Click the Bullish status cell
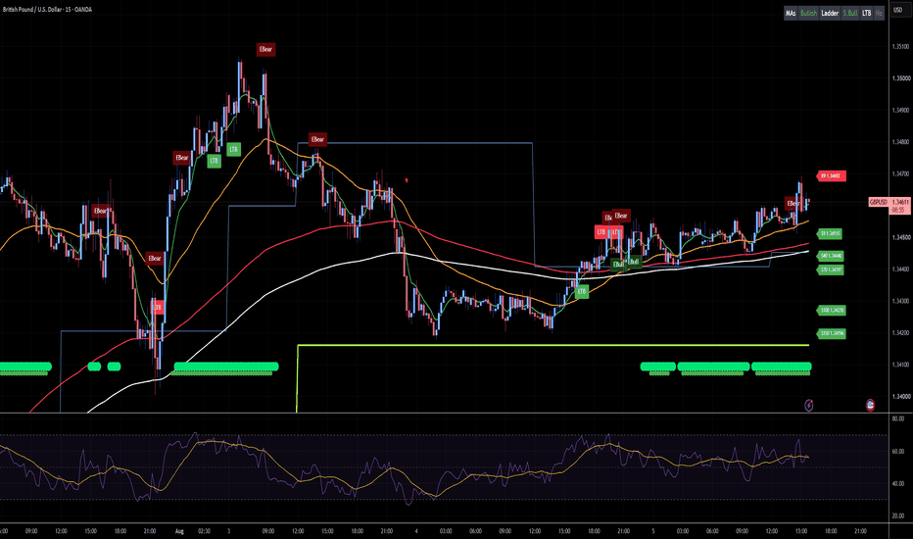 808,13
